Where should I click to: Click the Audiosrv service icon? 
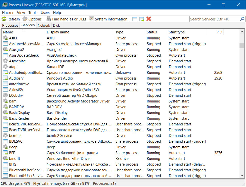(5, 78)
